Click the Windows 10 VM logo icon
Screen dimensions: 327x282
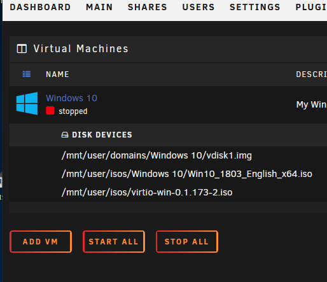[x=27, y=104]
